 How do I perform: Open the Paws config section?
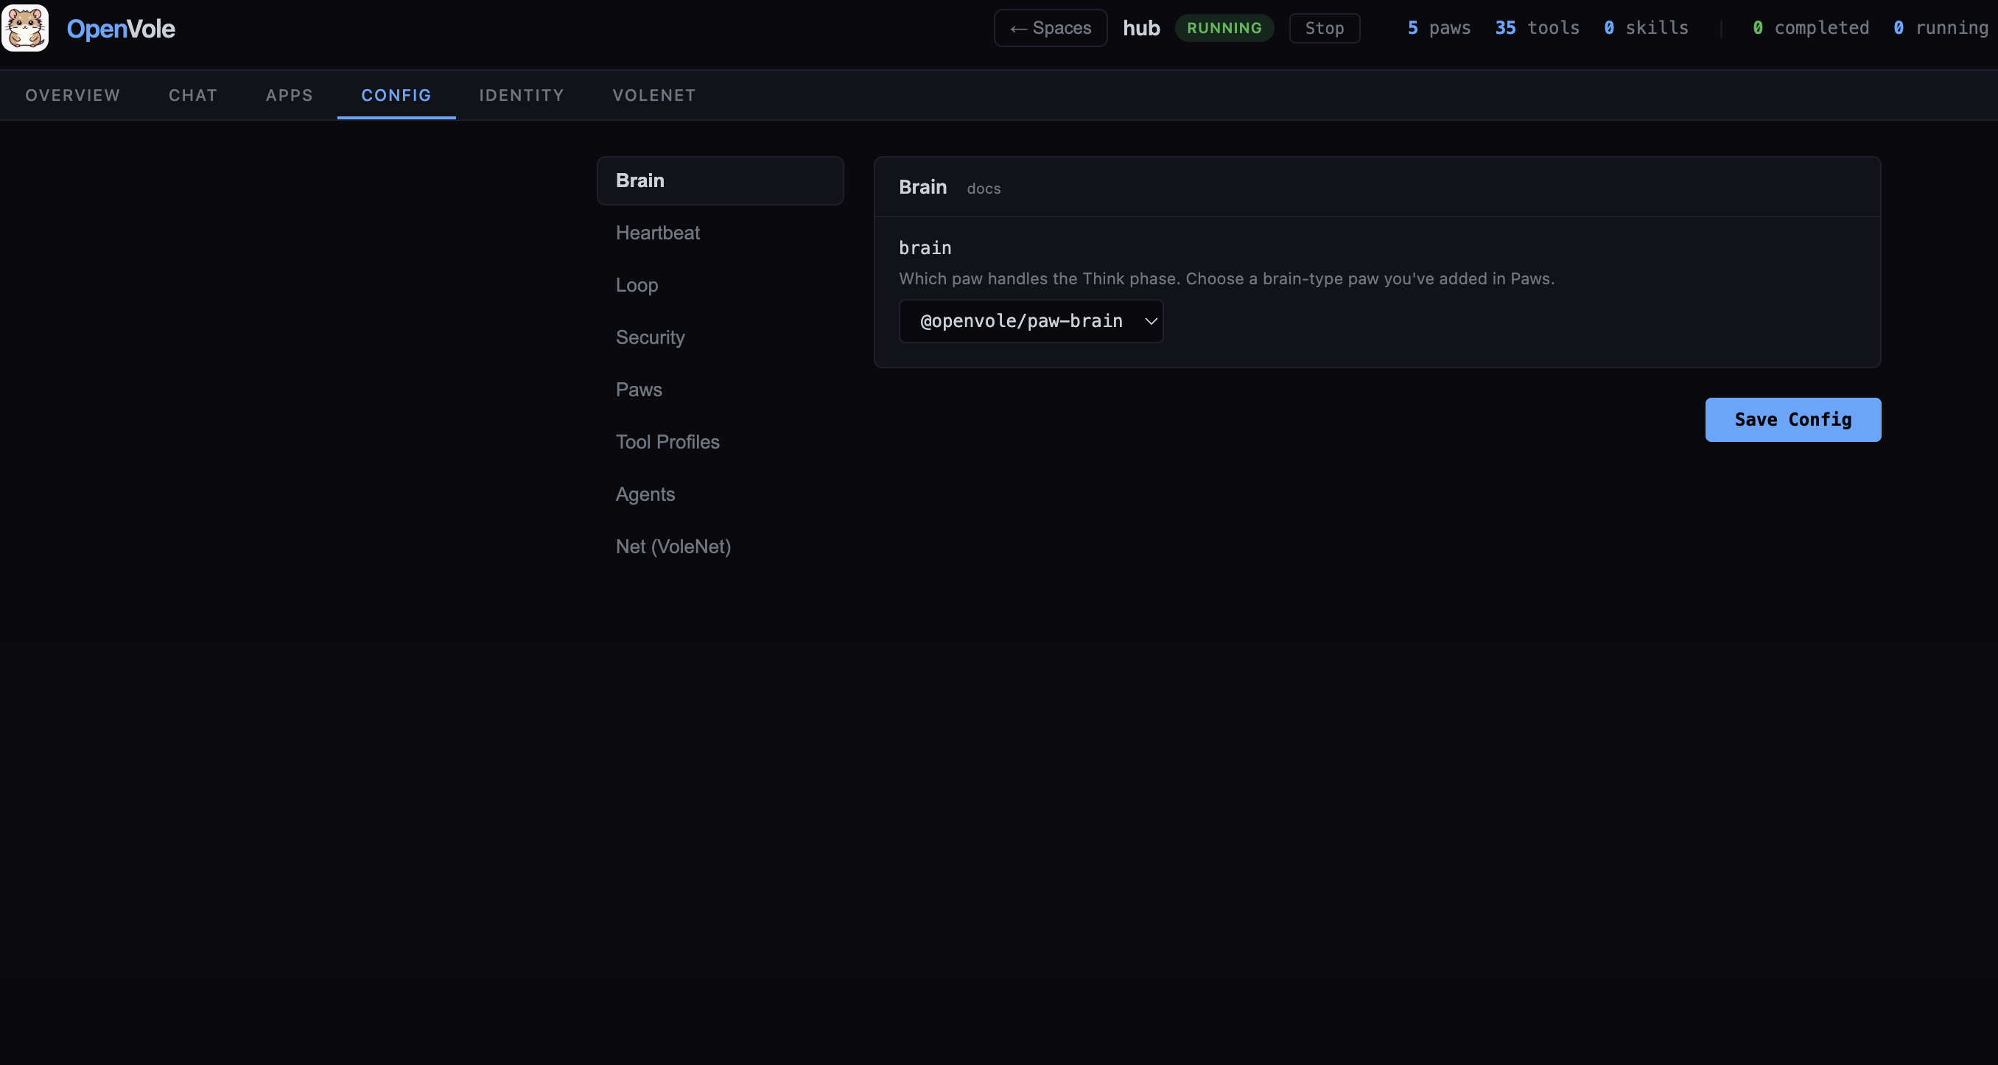click(720, 390)
